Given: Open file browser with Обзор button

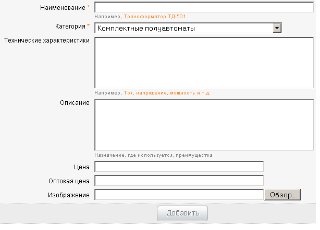Looking at the screenshot, I should pos(282,195).
